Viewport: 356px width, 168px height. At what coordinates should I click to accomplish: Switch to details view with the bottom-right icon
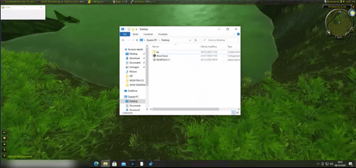tap(233, 113)
